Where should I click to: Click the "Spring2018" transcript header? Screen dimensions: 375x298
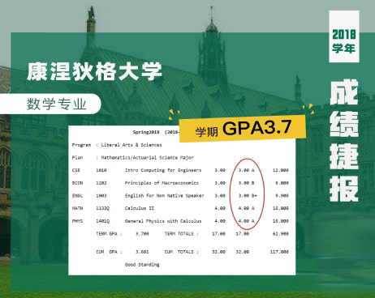tap(145, 132)
